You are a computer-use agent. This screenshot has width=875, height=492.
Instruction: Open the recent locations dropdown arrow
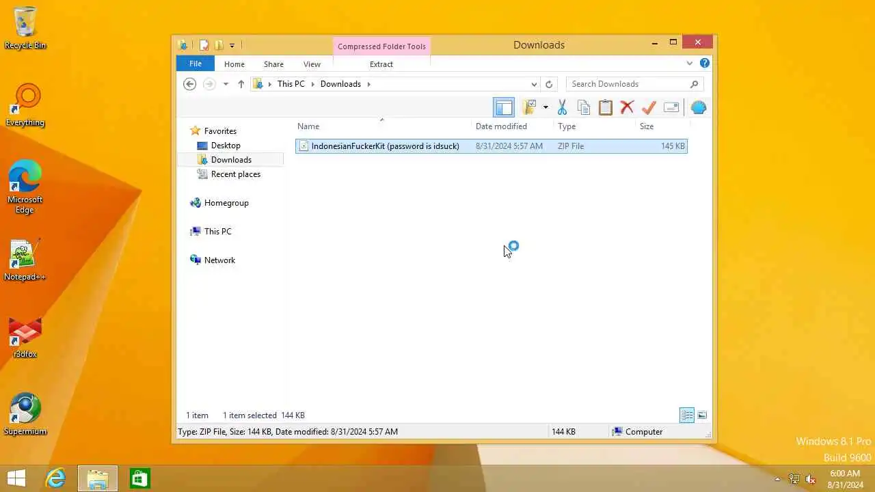point(226,84)
